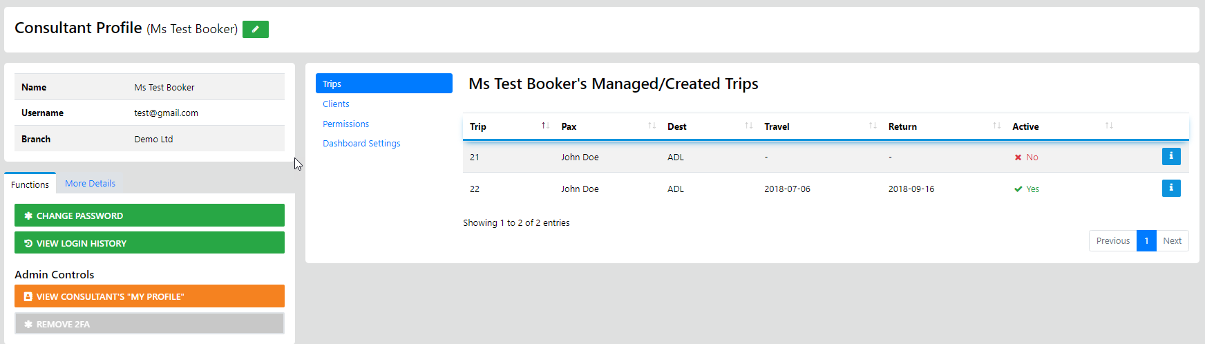Screen dimensions: 1205x344
Task: Click the Change Password button
Action: (149, 216)
